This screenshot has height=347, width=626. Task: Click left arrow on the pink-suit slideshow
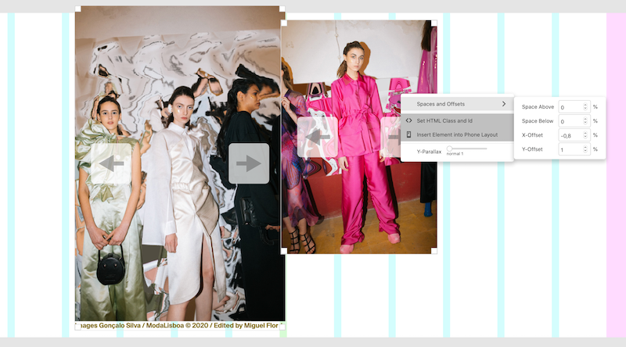[x=317, y=137]
